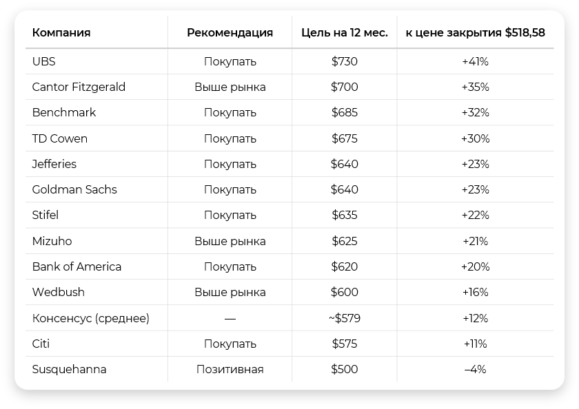The height and width of the screenshot is (409, 579).
Task: Click the closing price $518,58 header
Action: click(475, 32)
